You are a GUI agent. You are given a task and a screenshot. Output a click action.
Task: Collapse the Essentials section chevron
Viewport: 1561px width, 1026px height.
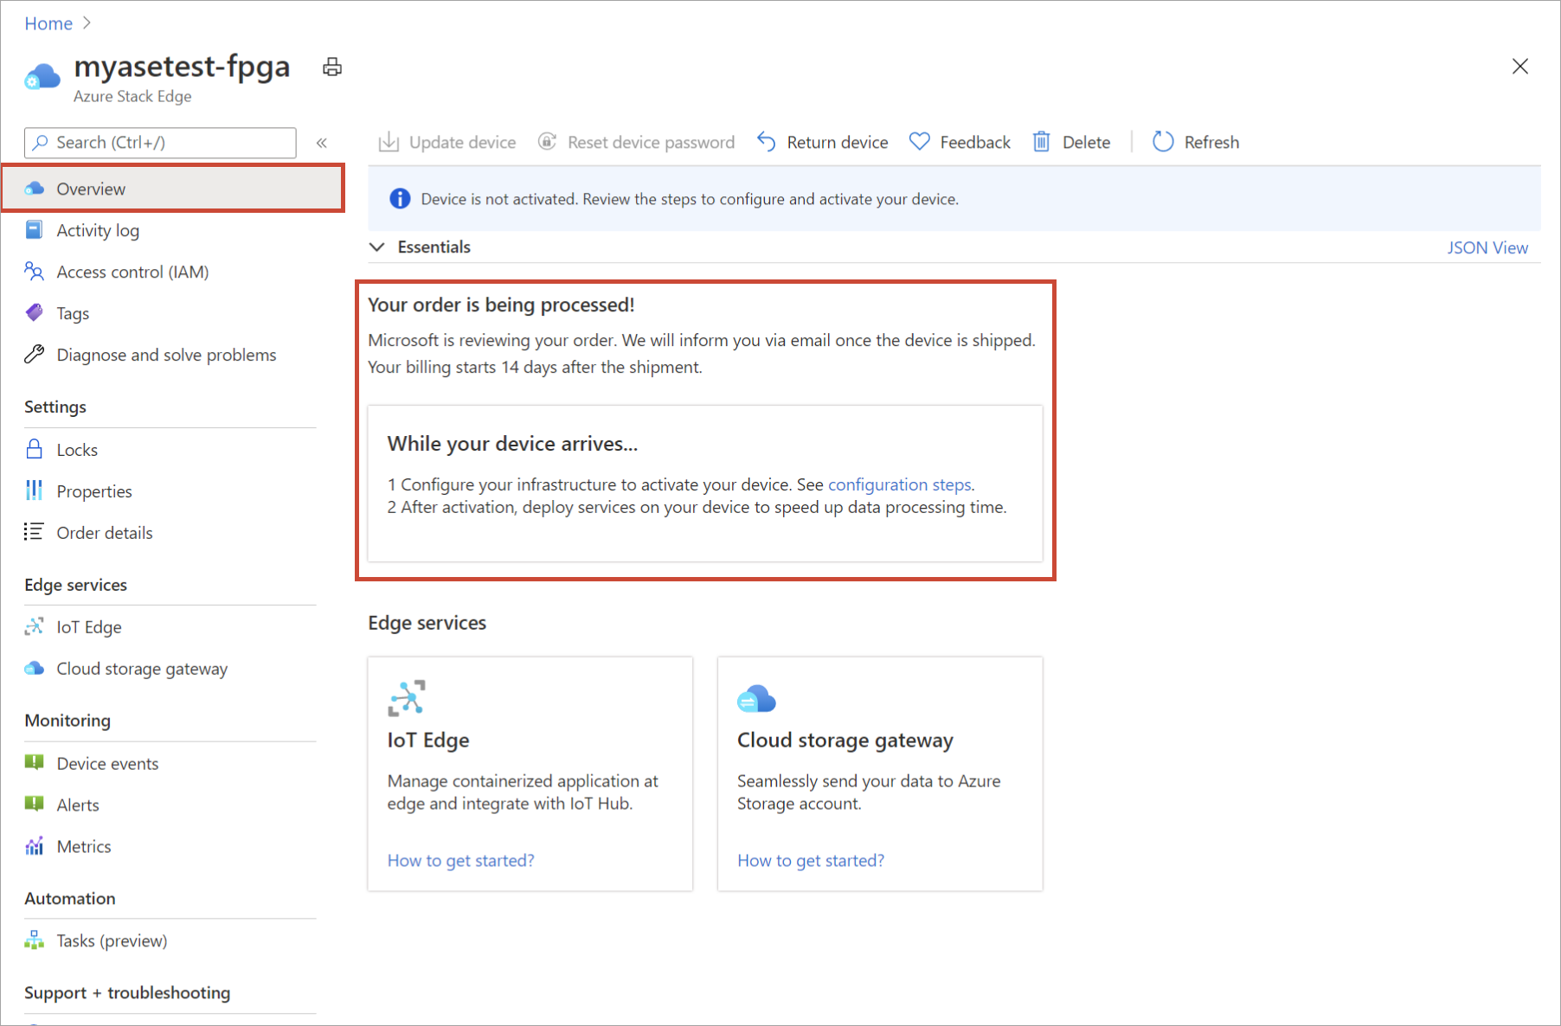(377, 247)
